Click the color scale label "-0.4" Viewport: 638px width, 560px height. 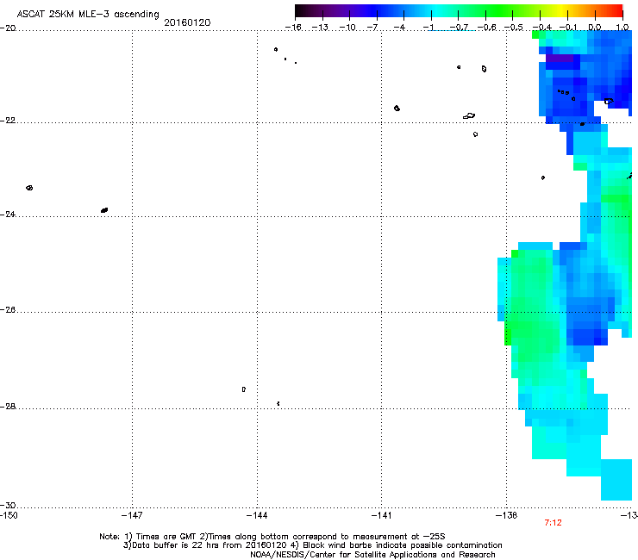(x=542, y=28)
